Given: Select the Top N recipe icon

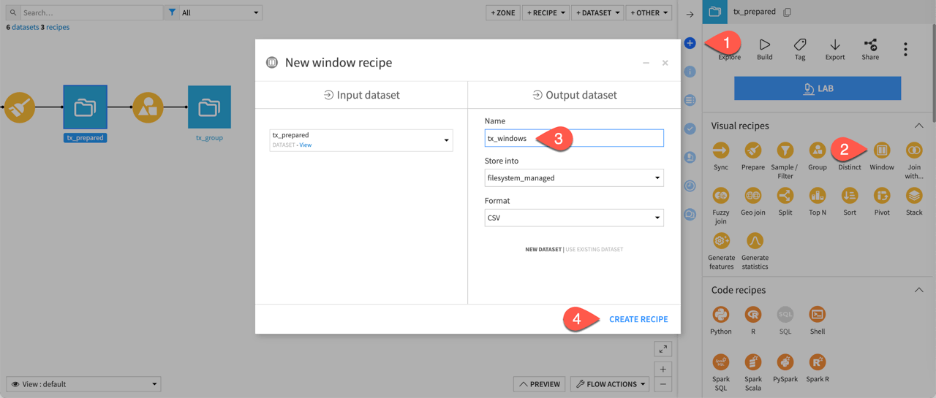Looking at the screenshot, I should (818, 196).
